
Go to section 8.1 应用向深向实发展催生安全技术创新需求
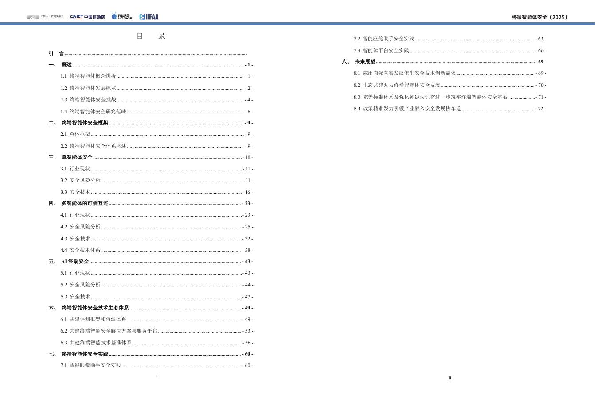click(450, 73)
